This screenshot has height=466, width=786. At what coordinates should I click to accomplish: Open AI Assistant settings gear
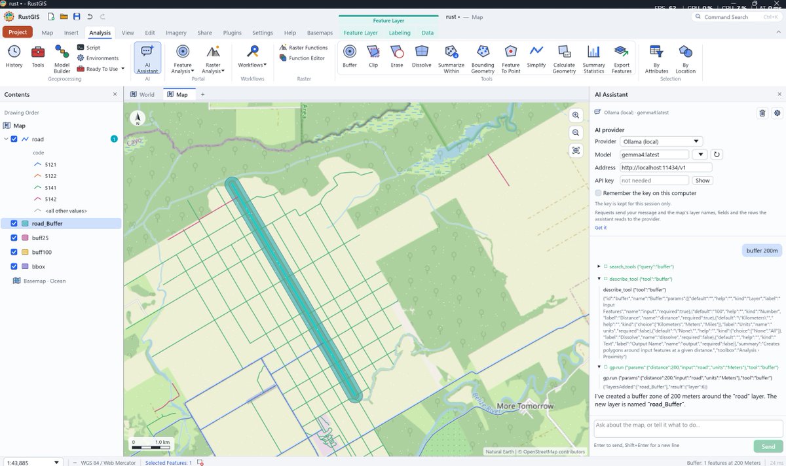(x=777, y=113)
